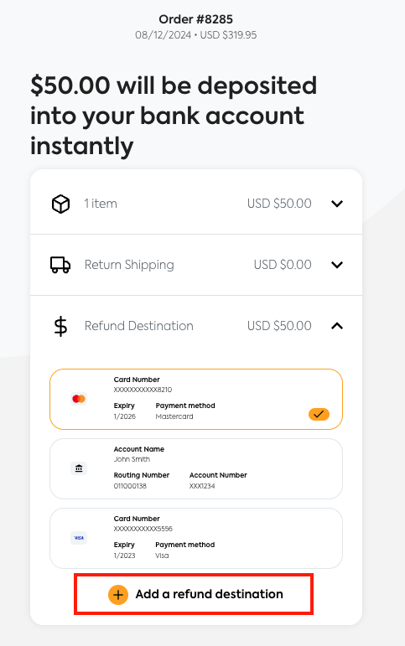The width and height of the screenshot is (405, 646).
Task: Select the Mastercard ending 8210 card
Action: 196,399
